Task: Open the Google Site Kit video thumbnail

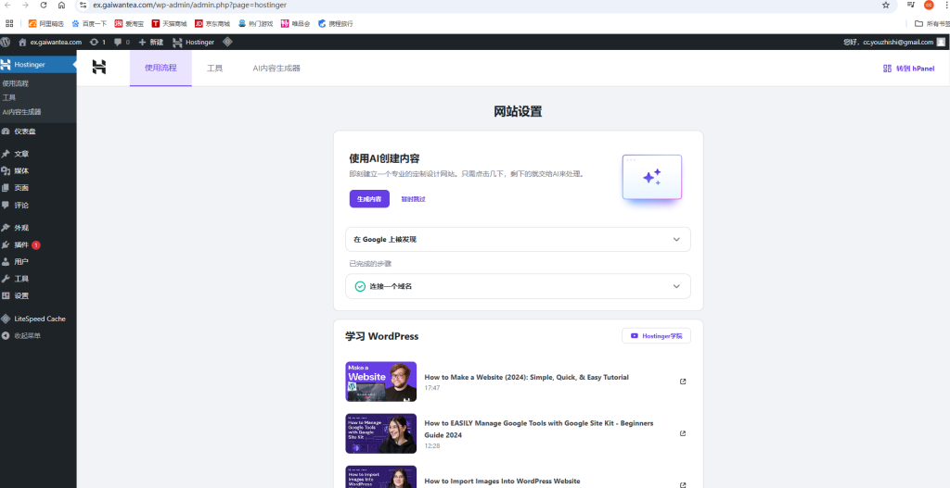Action: 381,433
